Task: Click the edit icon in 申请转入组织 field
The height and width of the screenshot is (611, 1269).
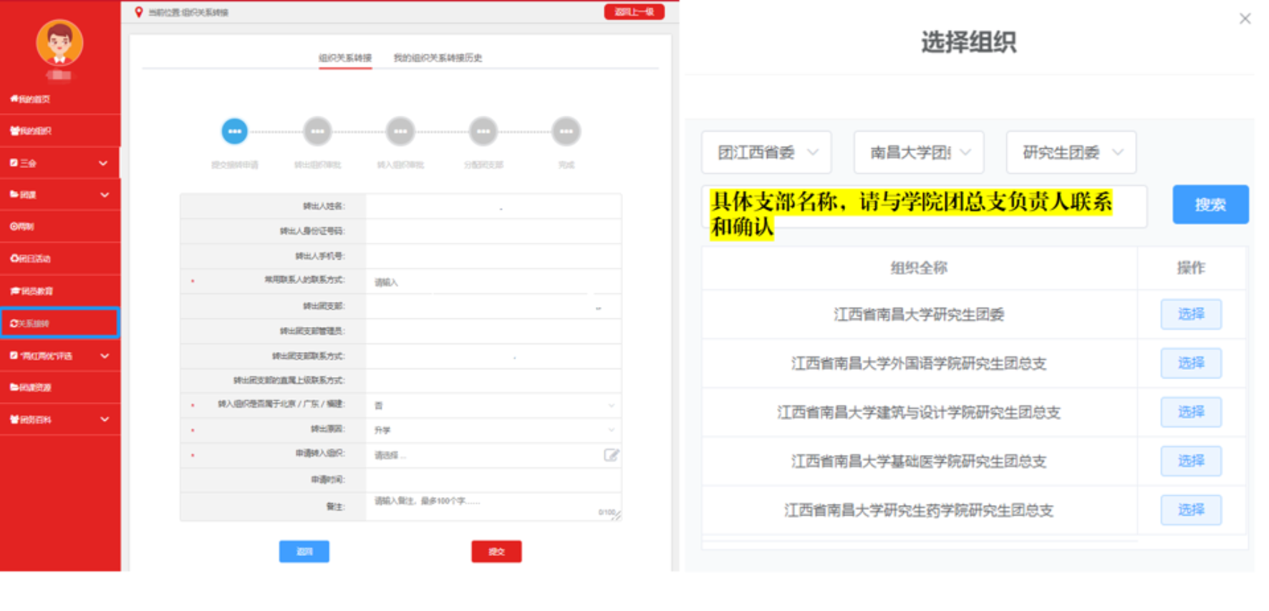Action: coord(611,455)
